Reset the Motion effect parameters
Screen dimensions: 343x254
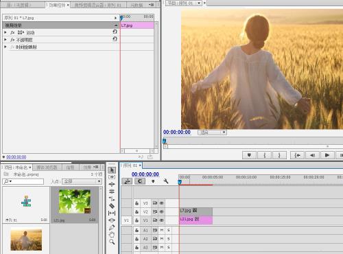115,32
